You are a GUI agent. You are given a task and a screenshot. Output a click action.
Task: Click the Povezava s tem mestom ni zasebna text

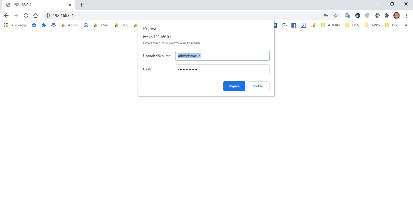tap(171, 43)
